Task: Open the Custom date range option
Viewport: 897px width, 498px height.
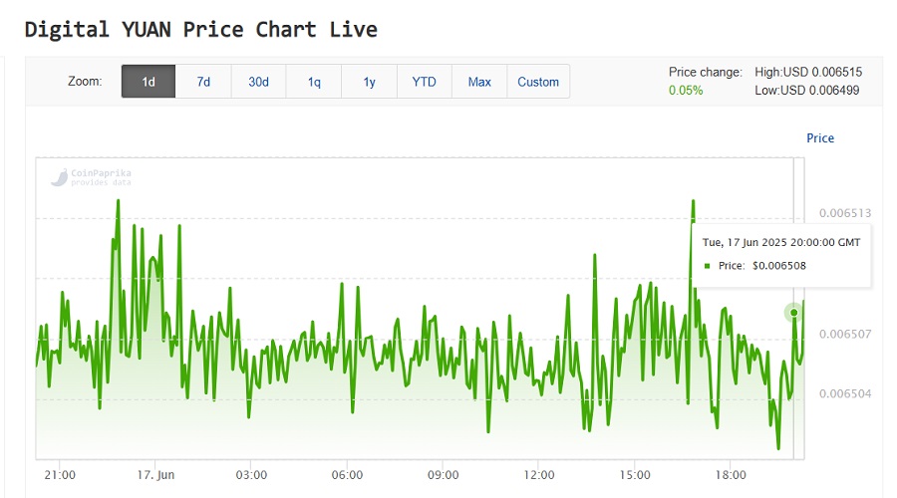Action: 538,82
